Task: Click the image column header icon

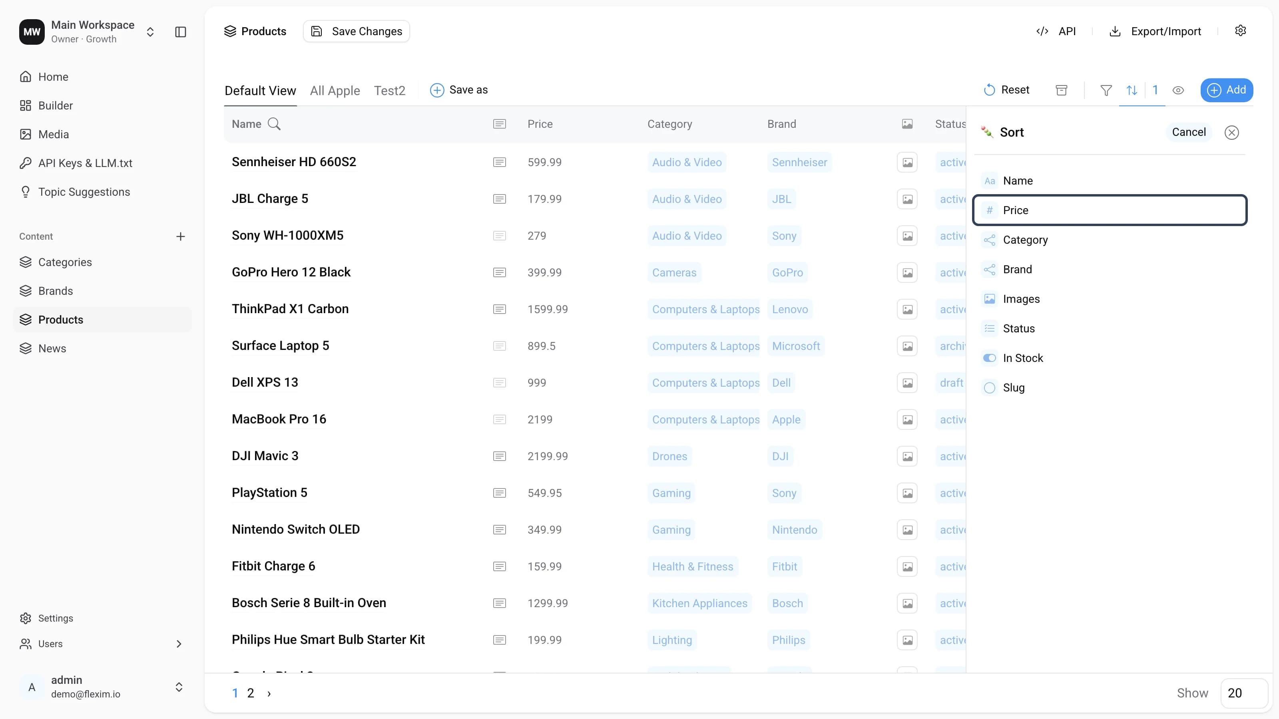Action: pyautogui.click(x=907, y=124)
